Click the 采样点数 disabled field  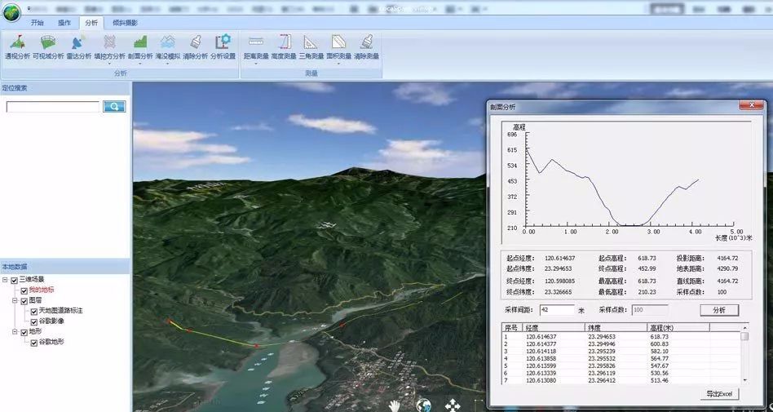tap(650, 310)
